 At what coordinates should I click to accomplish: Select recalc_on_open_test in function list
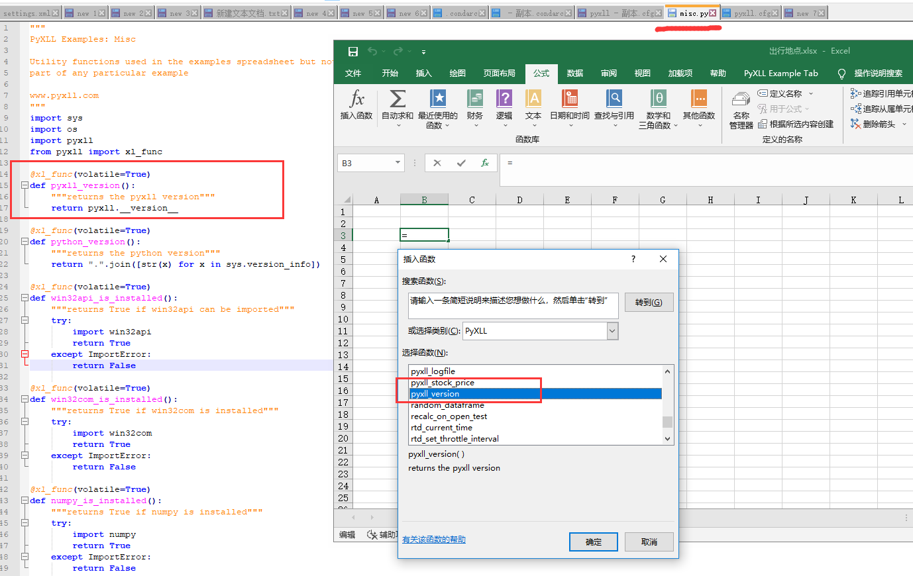point(535,416)
